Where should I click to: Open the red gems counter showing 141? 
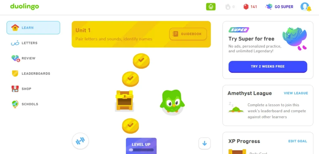click(250, 7)
